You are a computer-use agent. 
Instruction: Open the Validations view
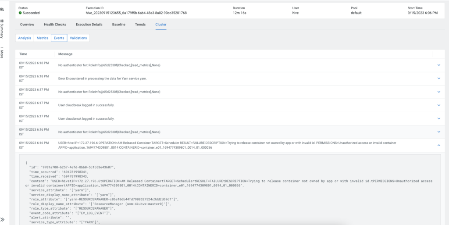click(x=78, y=38)
